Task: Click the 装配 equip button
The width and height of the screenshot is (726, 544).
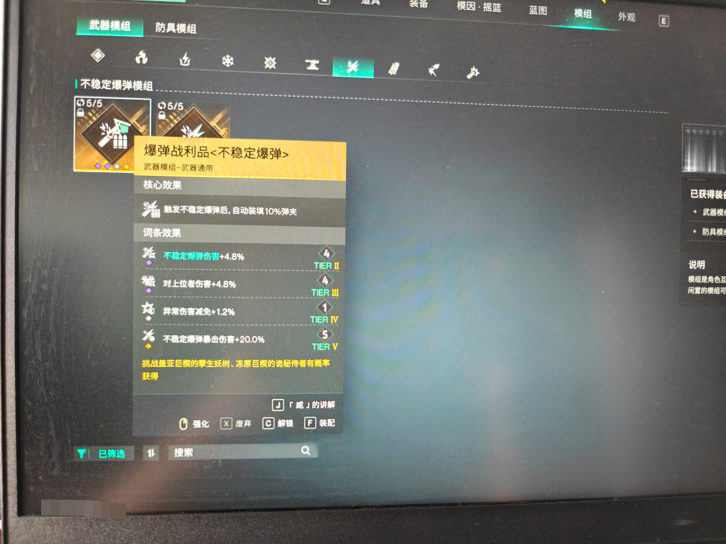Action: (x=319, y=423)
